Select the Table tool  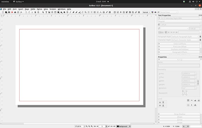pos(55,12)
